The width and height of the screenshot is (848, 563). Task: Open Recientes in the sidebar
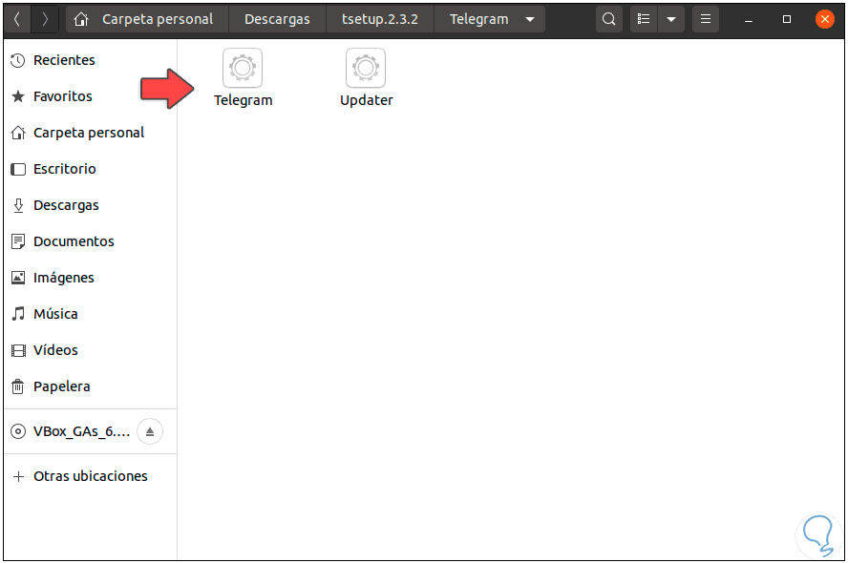(64, 59)
